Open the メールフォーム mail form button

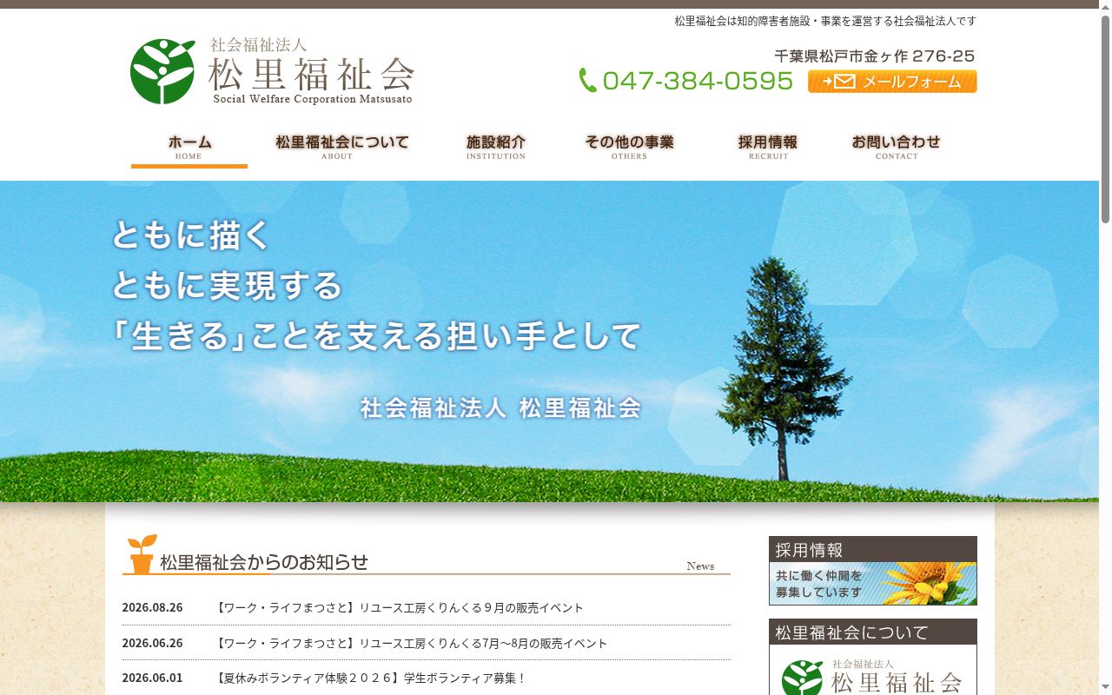coord(892,82)
